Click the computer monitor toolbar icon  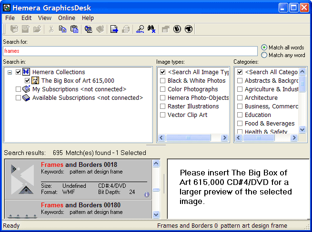88,29
